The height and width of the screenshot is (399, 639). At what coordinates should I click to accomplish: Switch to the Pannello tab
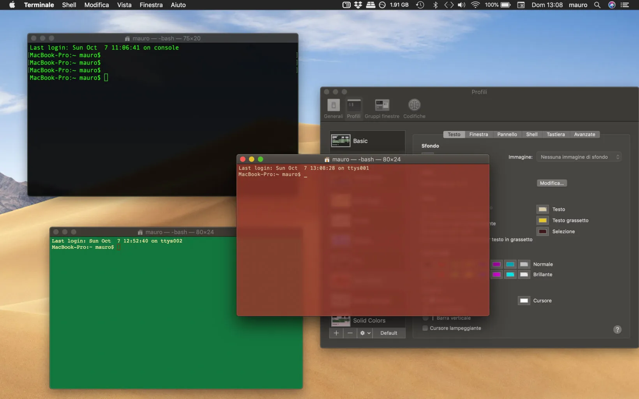[507, 134]
